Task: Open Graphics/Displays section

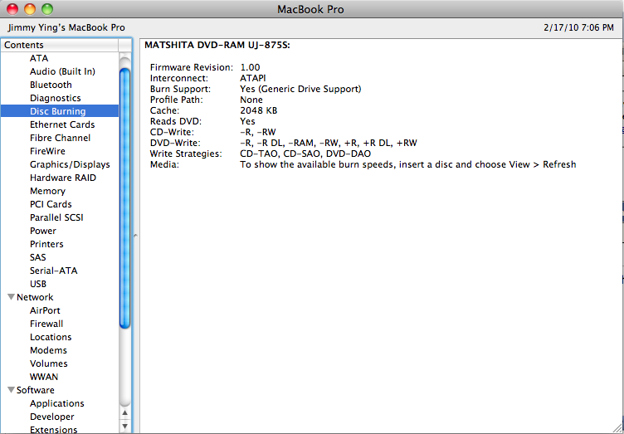Action: pos(70,164)
